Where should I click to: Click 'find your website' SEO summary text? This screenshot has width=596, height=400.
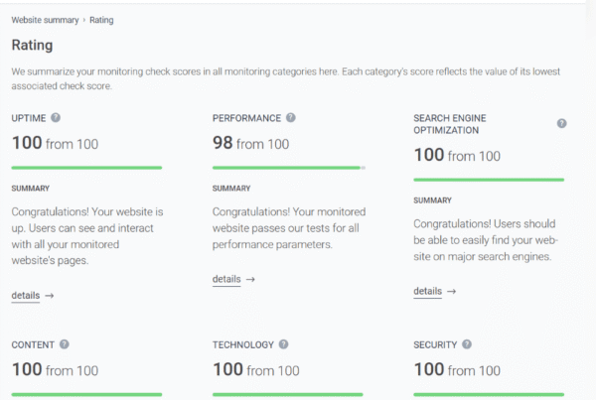pyautogui.click(x=486, y=240)
